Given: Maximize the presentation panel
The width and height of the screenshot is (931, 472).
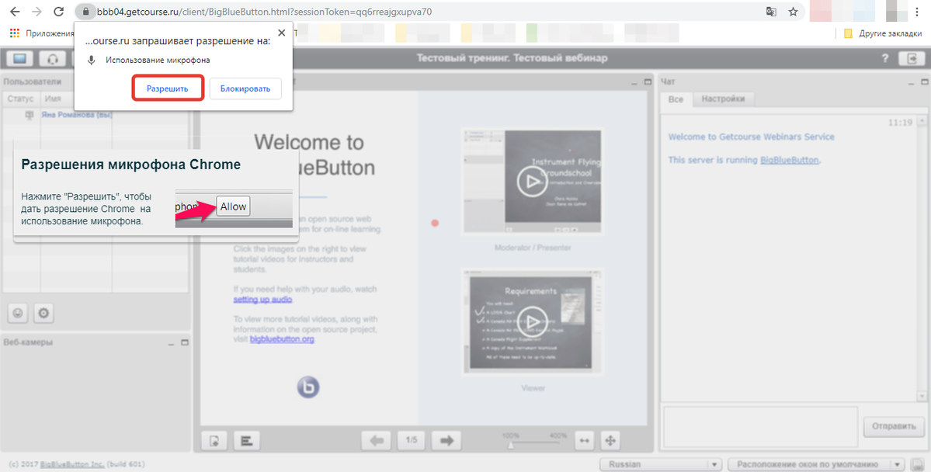Looking at the screenshot, I should [647, 82].
